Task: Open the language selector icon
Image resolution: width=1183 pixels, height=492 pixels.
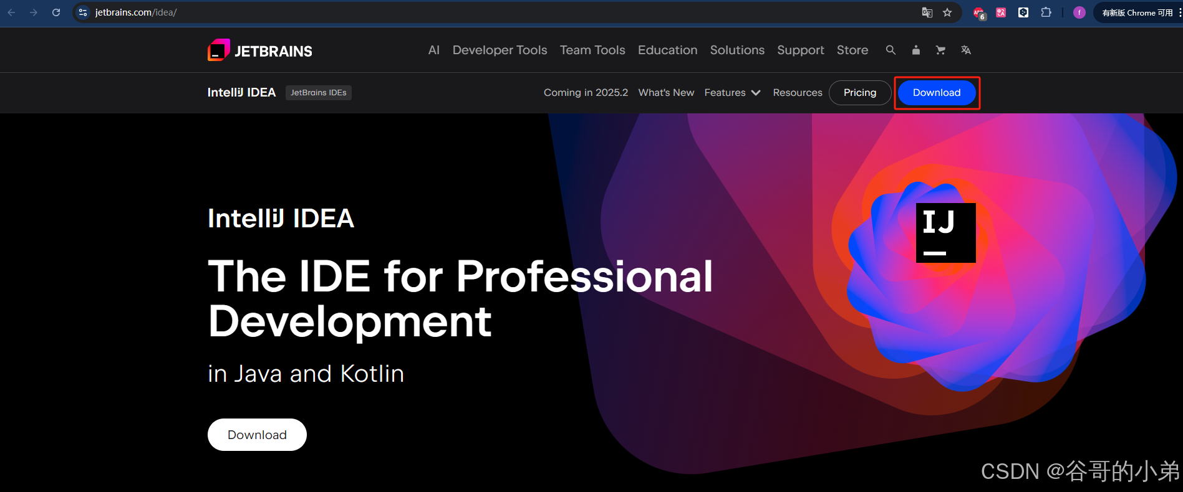Action: (x=966, y=50)
